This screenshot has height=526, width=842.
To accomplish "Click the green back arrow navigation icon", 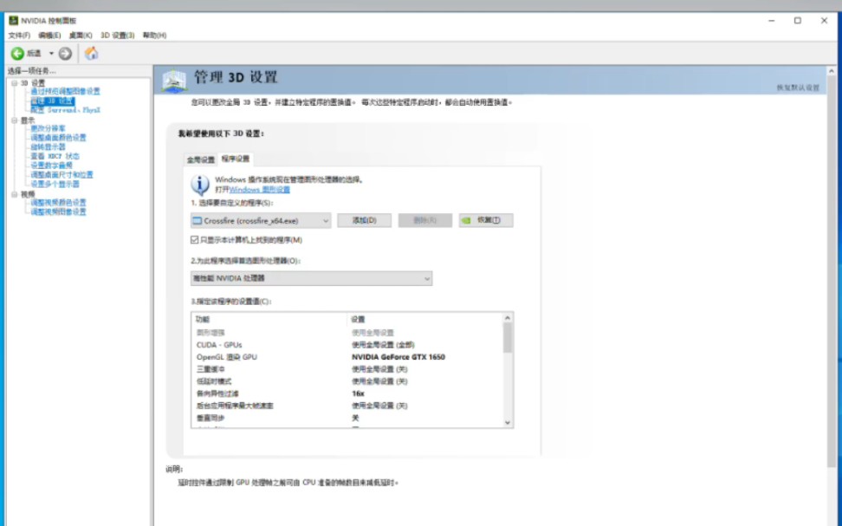I will tap(16, 52).
